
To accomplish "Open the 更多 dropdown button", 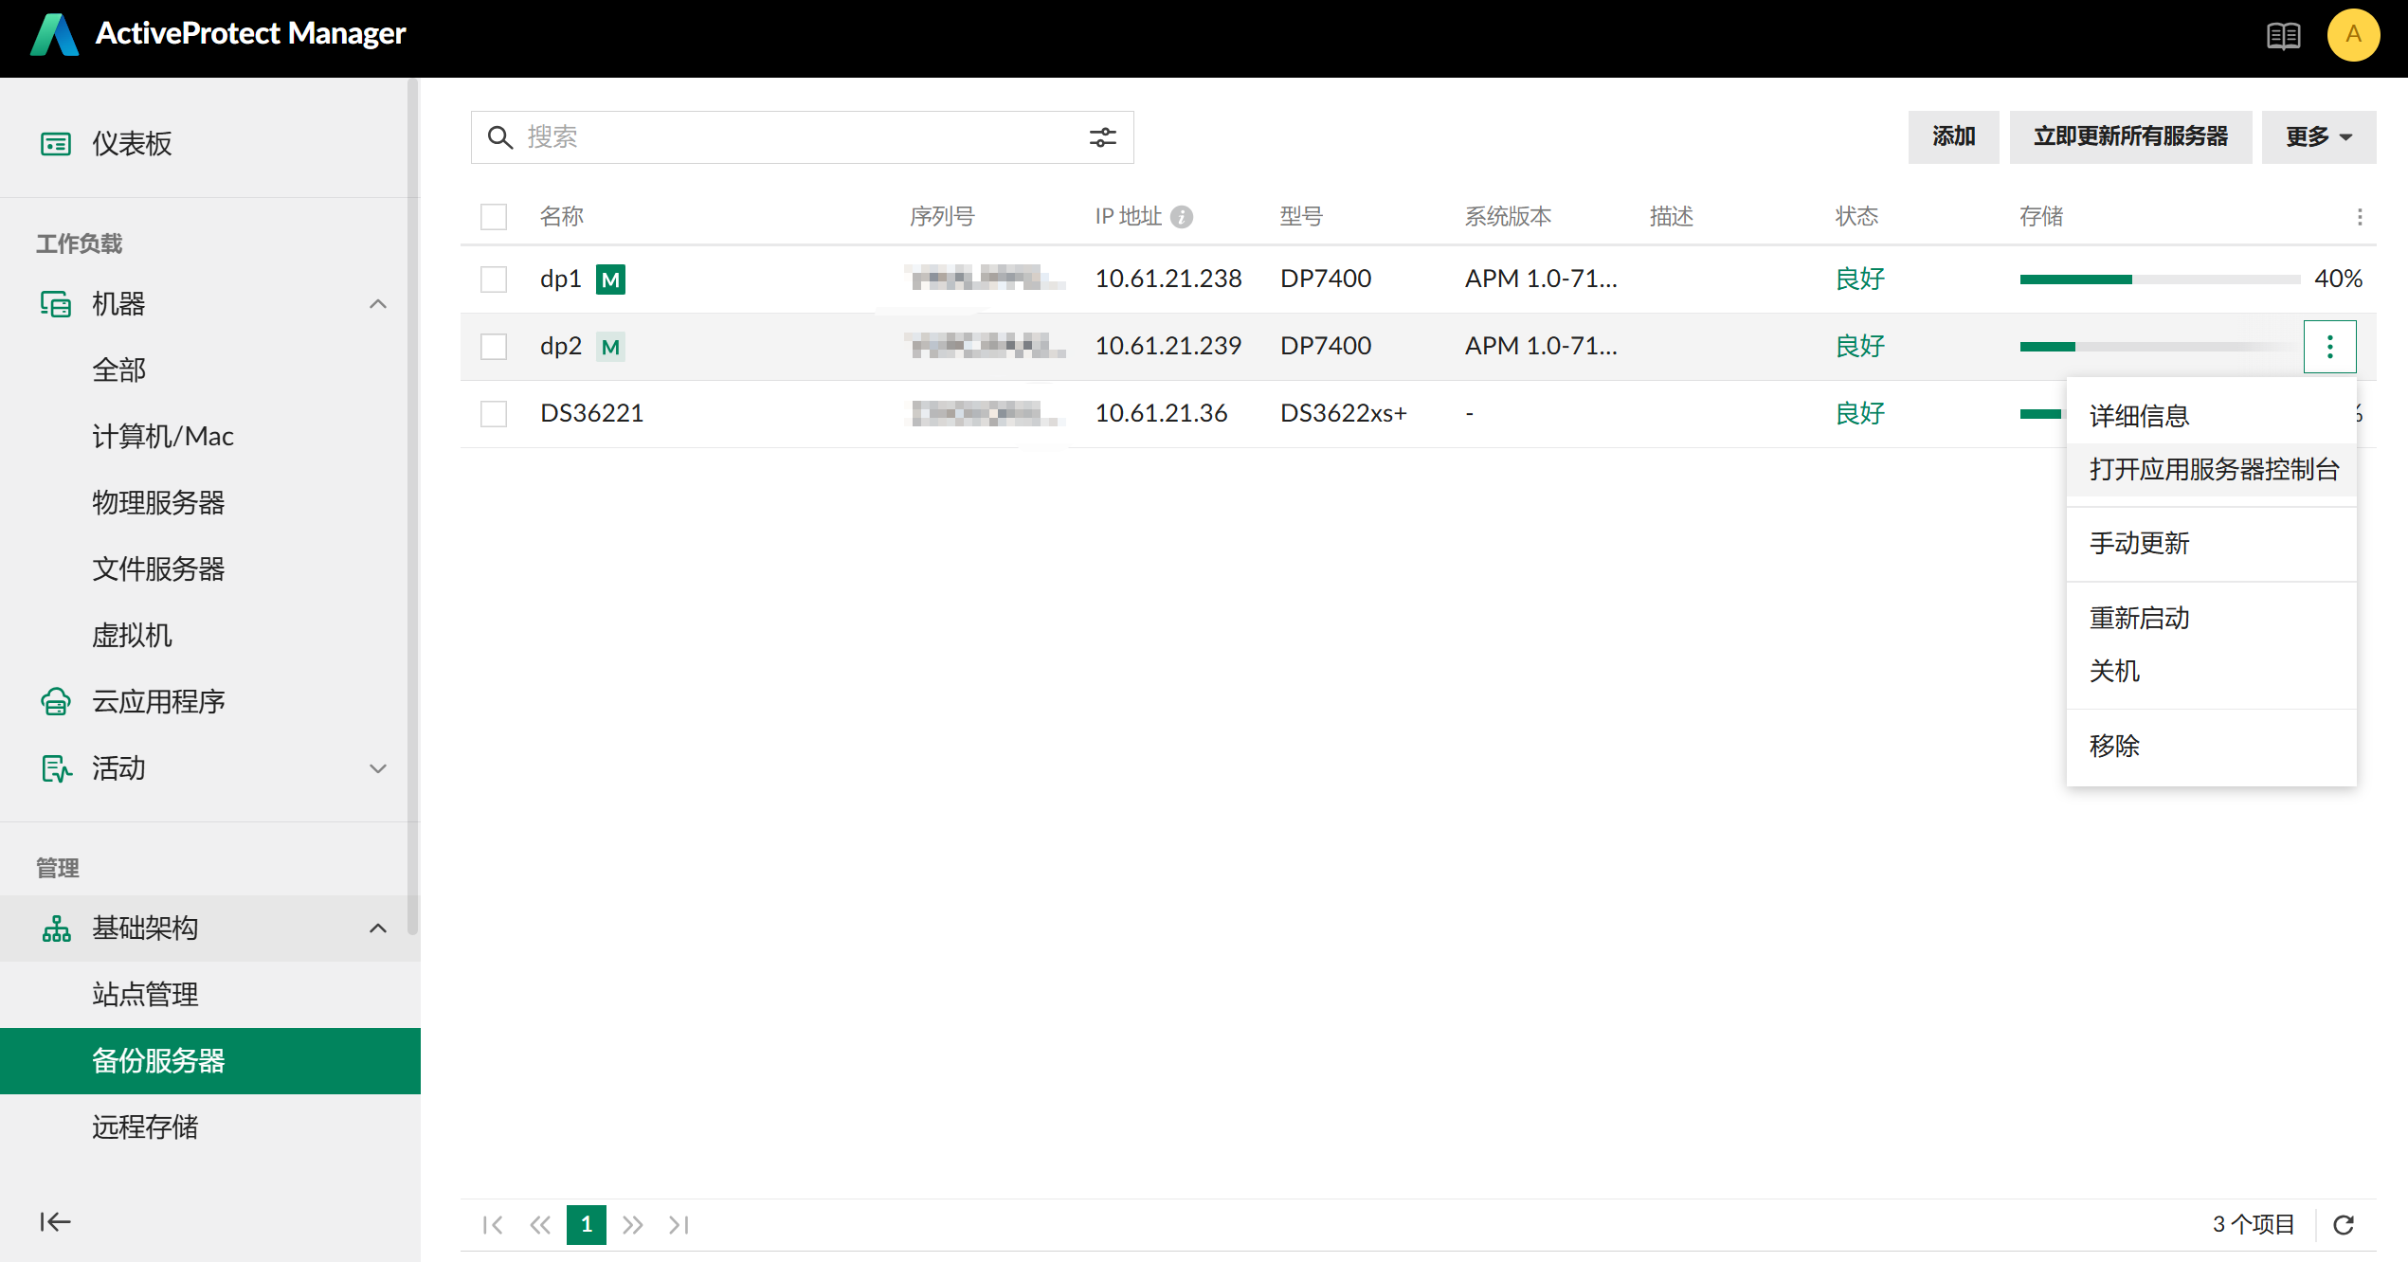I will (2318, 137).
